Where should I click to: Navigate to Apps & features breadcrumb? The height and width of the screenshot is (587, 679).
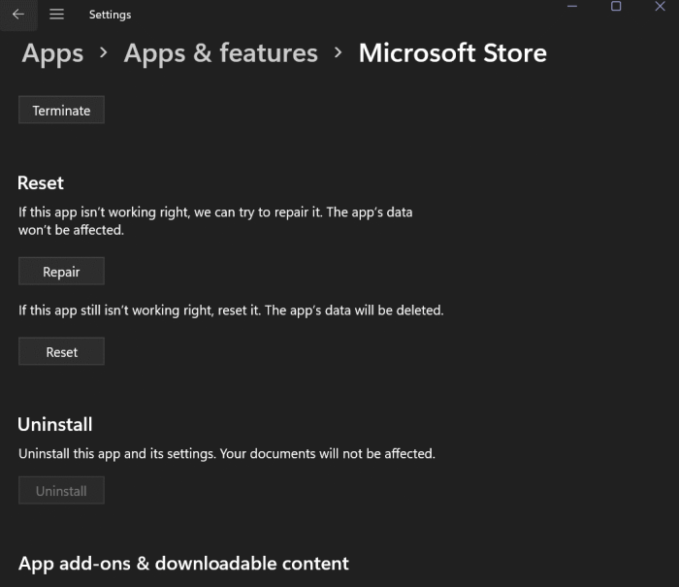pyautogui.click(x=221, y=53)
